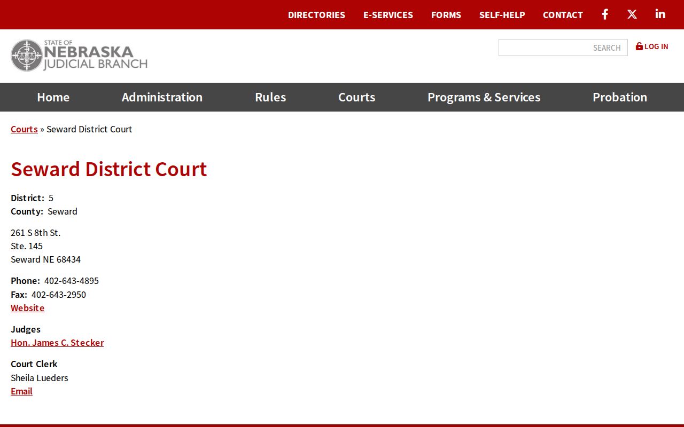Viewport: 684px width, 427px height.
Task: Open the Facebook page icon
Action: tap(605, 14)
